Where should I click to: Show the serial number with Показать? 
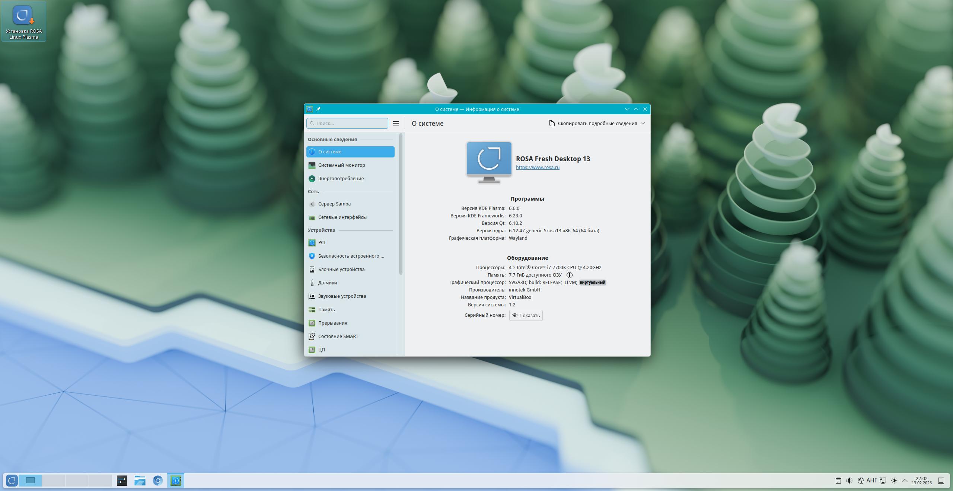[526, 315]
